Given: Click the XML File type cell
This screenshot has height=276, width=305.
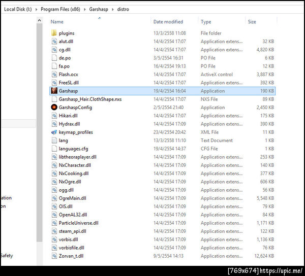Looking at the screenshot, I should click(x=209, y=132).
